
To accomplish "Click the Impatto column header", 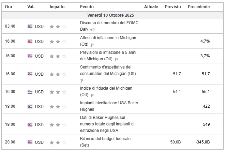I will [x=57, y=7].
